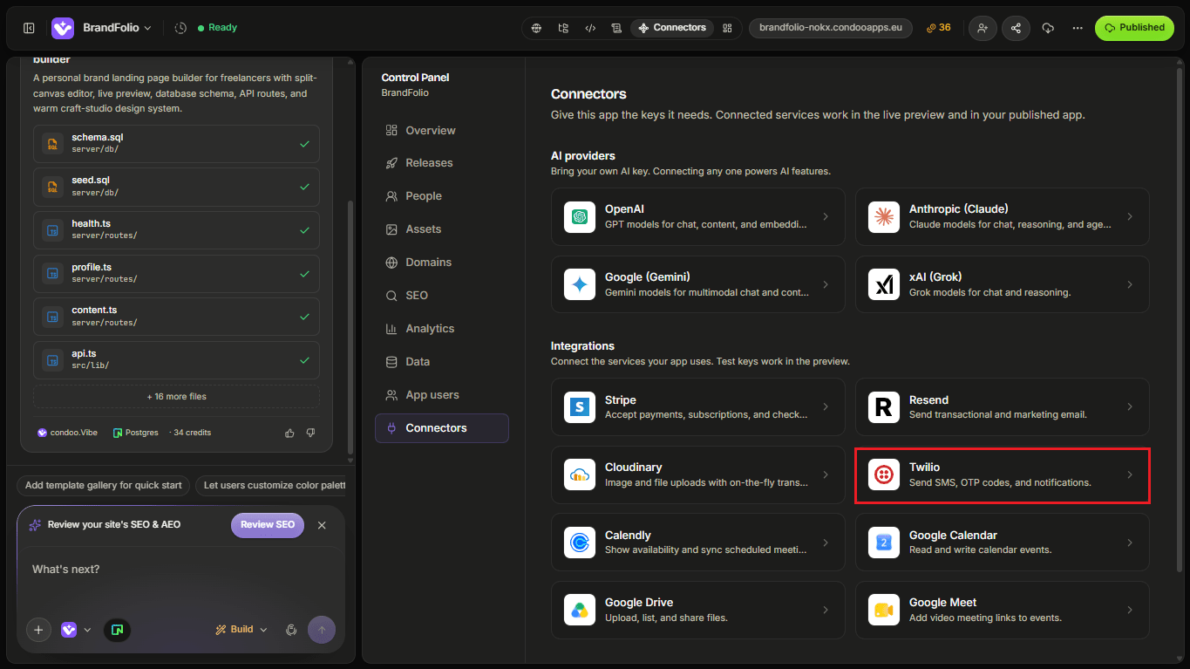Expand the Calendly connector chevron
This screenshot has height=669, width=1190.
[826, 543]
